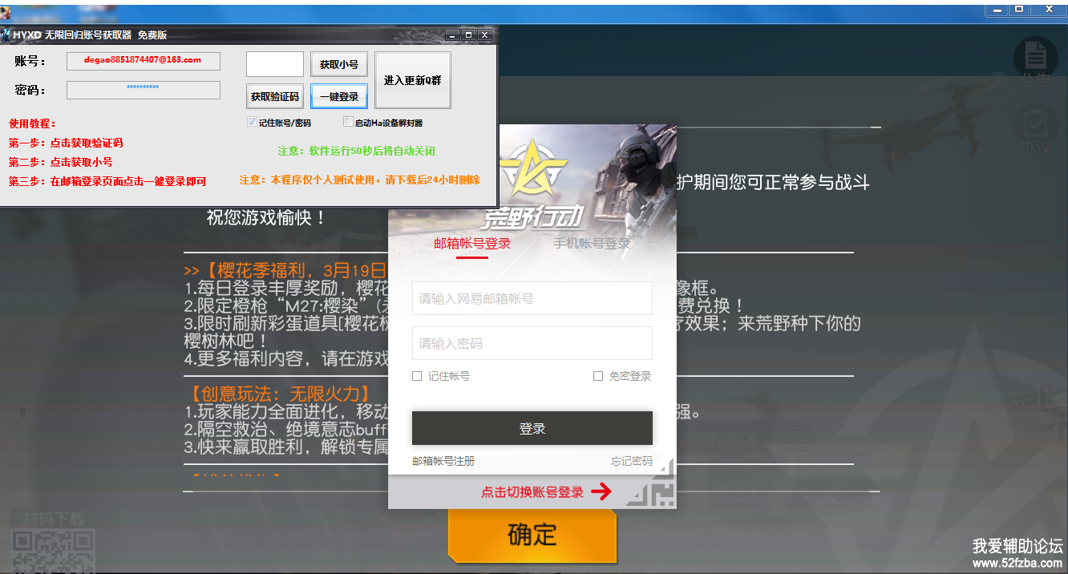Click the 密码： label in HYXD tool
This screenshot has width=1068, height=574.
point(30,91)
